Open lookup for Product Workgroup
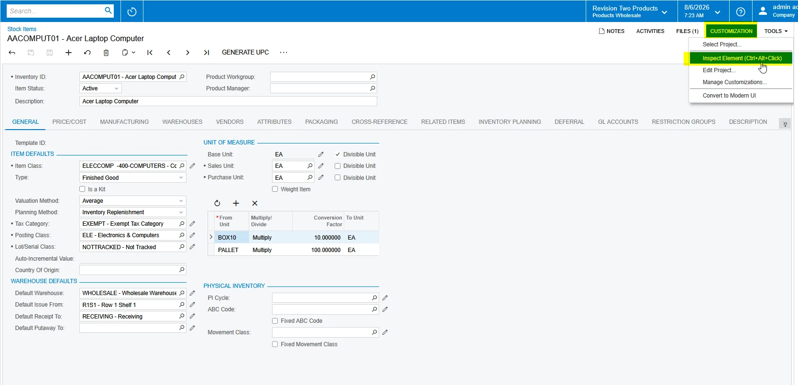Viewport: 798px width, 385px height. coord(372,77)
